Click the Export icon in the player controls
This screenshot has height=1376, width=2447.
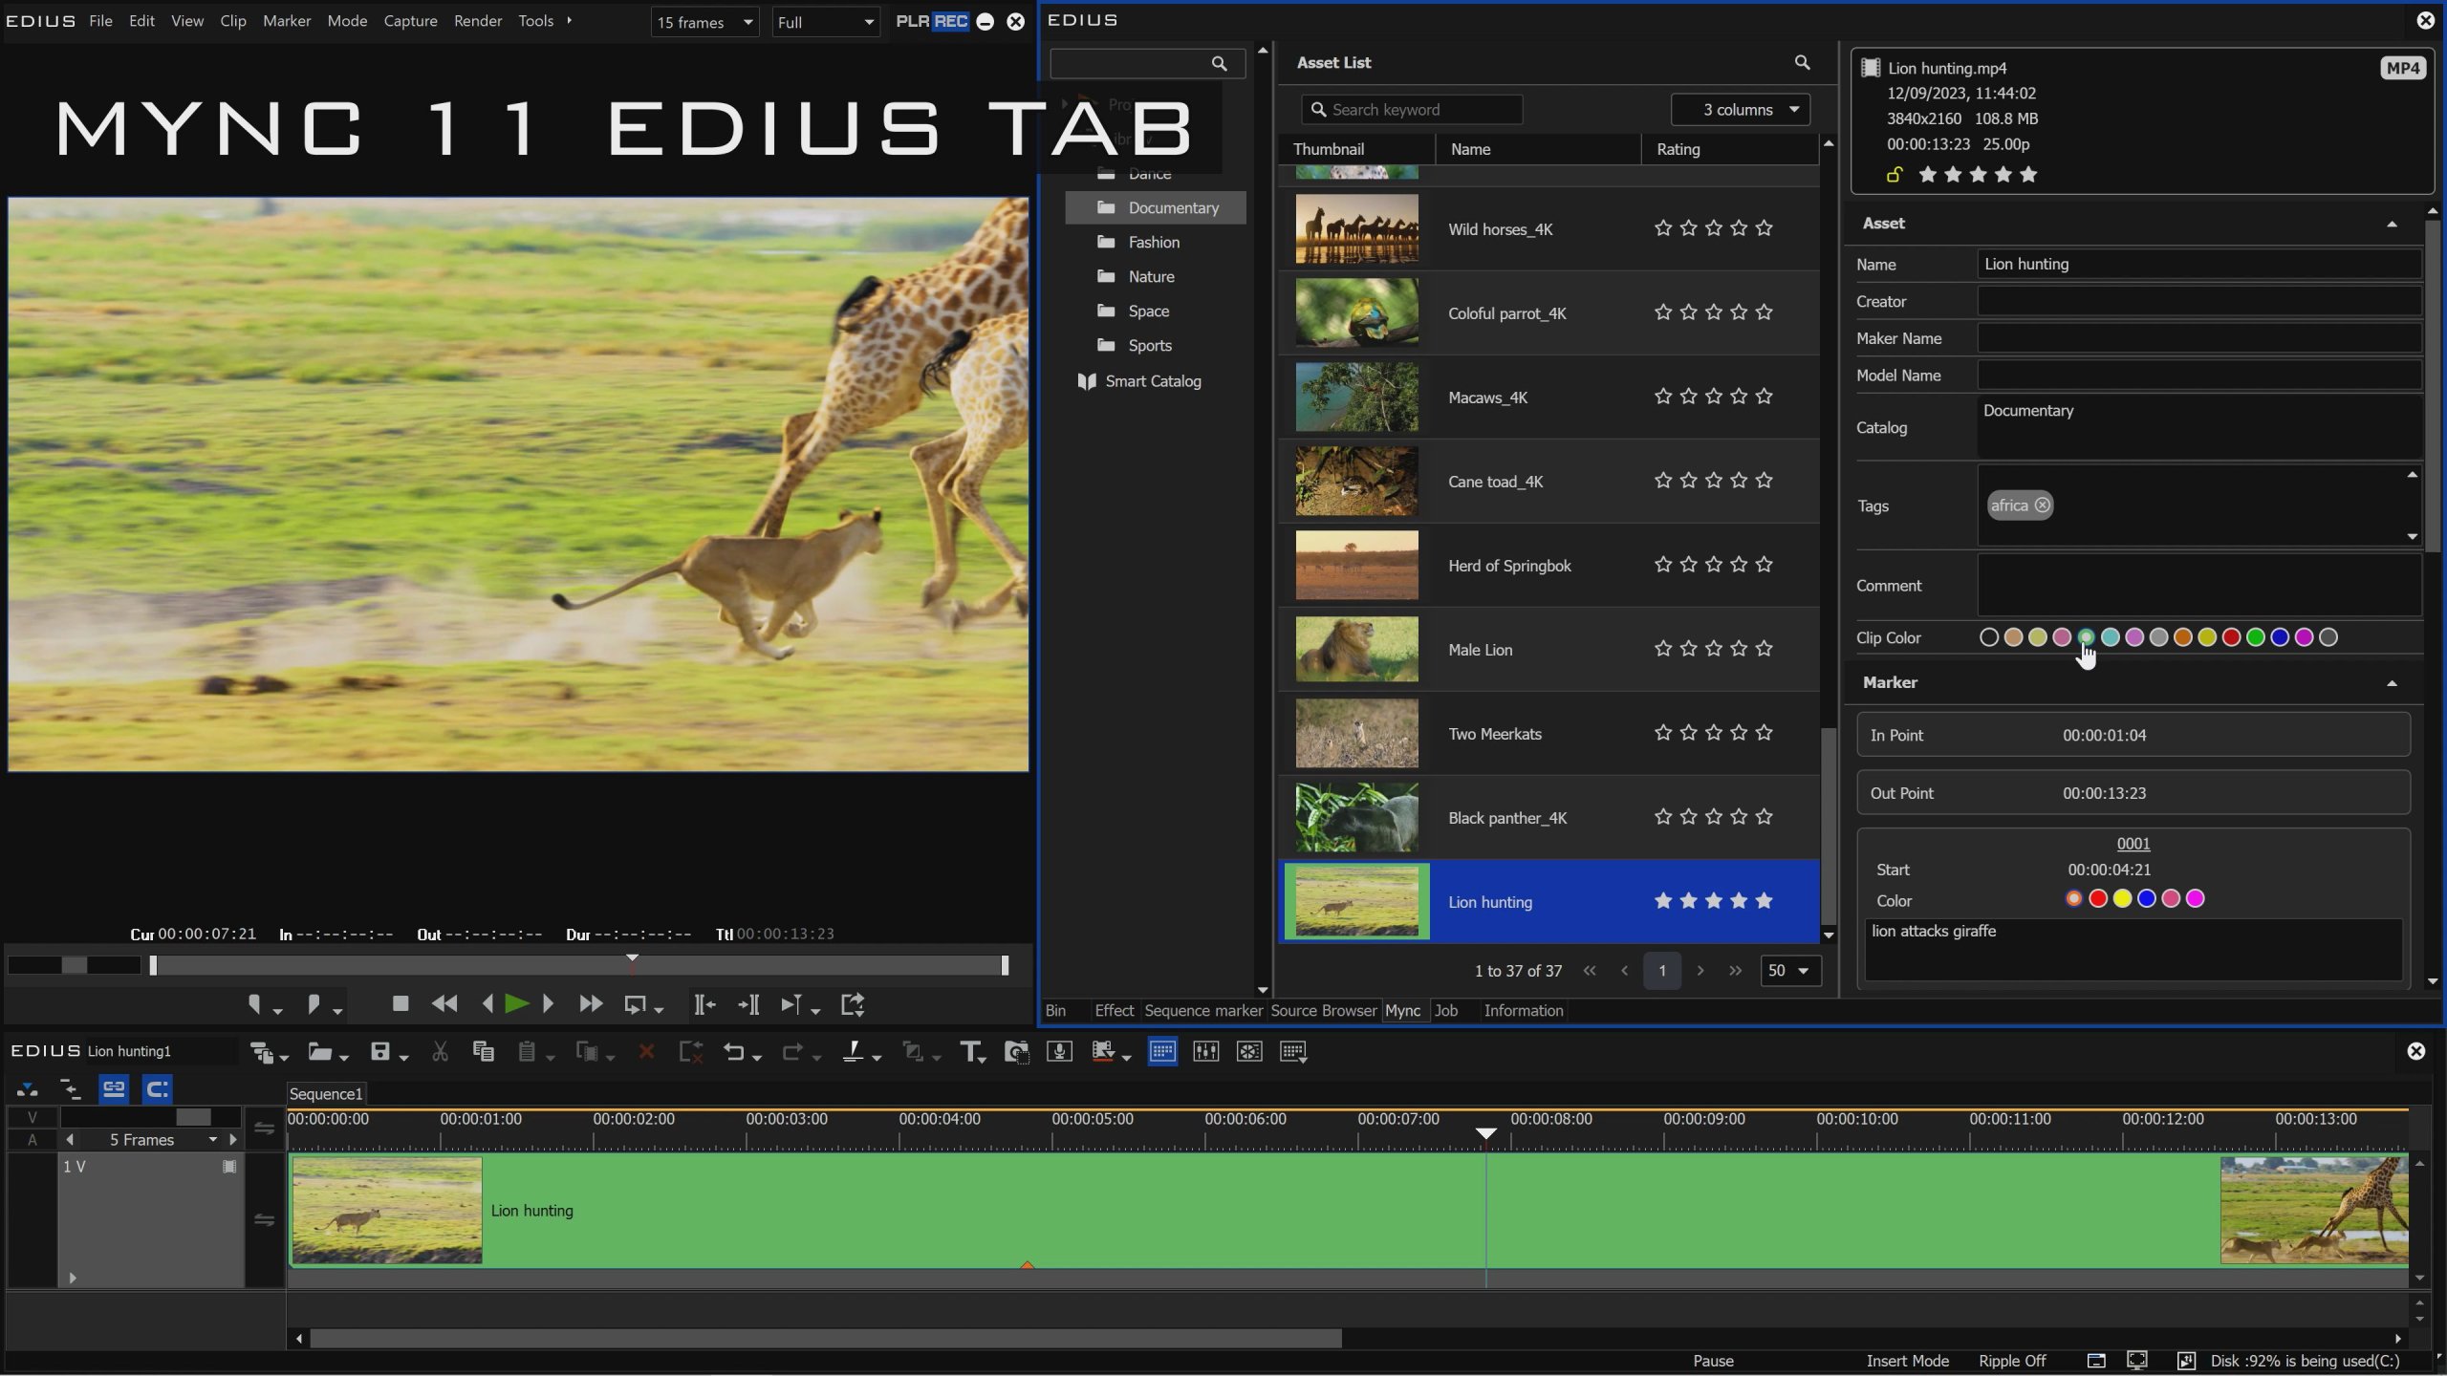tap(852, 1003)
